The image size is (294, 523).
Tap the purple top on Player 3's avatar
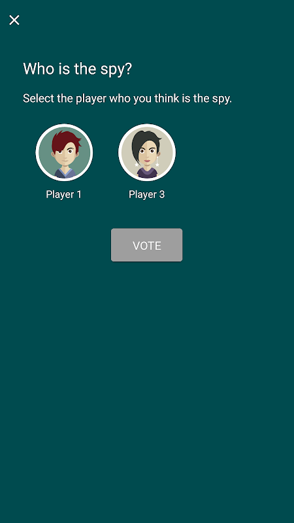point(147,173)
